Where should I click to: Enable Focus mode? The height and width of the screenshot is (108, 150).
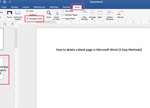[x=10, y=14]
